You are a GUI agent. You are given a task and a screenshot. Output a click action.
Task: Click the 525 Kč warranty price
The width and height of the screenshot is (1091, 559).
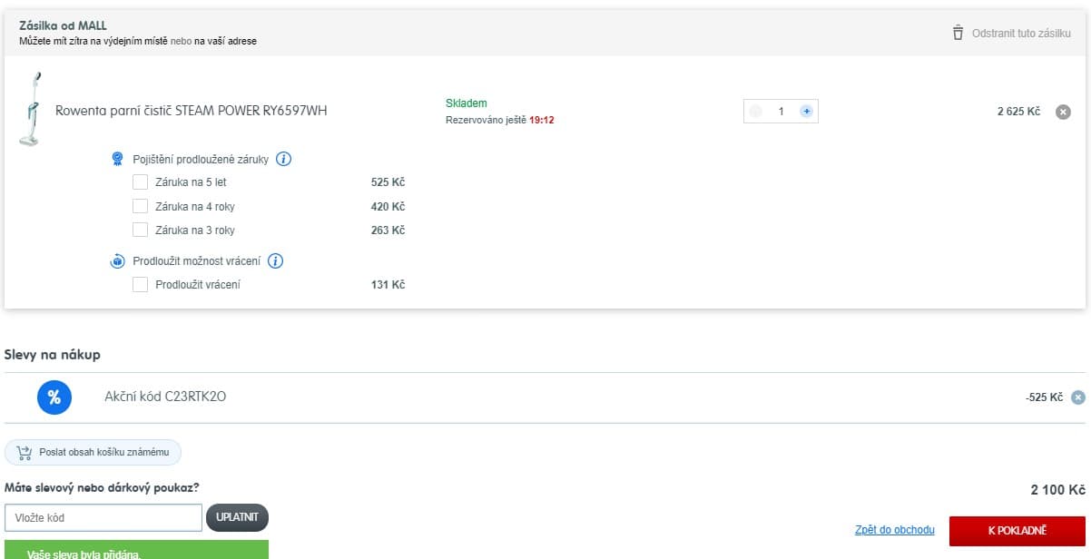click(388, 182)
